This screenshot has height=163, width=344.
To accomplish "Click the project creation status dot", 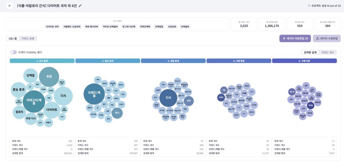I will [x=309, y=6].
